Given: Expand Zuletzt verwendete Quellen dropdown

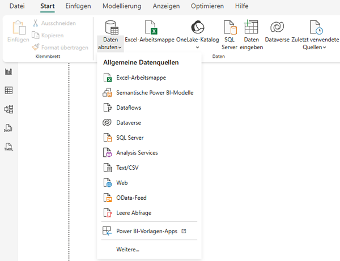Looking at the screenshot, I should click(x=316, y=47).
